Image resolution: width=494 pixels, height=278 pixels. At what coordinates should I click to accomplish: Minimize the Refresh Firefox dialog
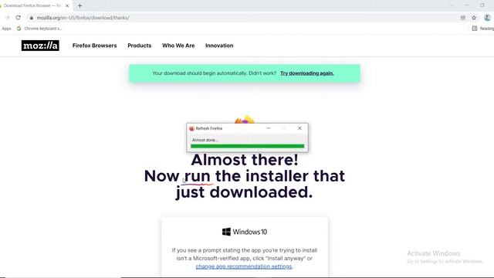point(269,128)
